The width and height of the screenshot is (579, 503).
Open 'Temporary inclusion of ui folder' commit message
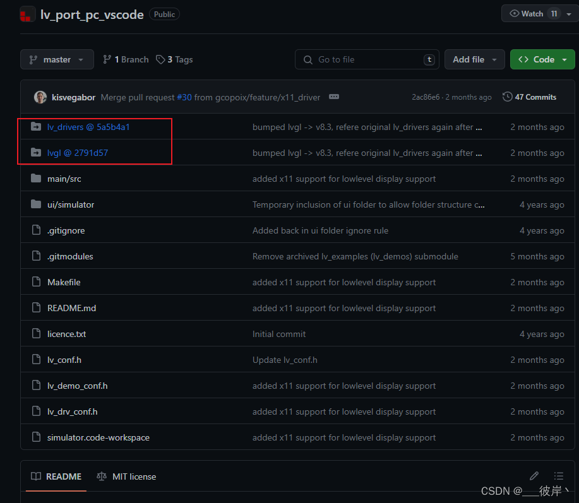coord(369,204)
